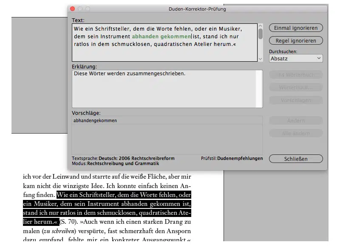This screenshot has height=251, width=340.
Task: Click the disabled Ins Wörterbuch button
Action: point(296,75)
